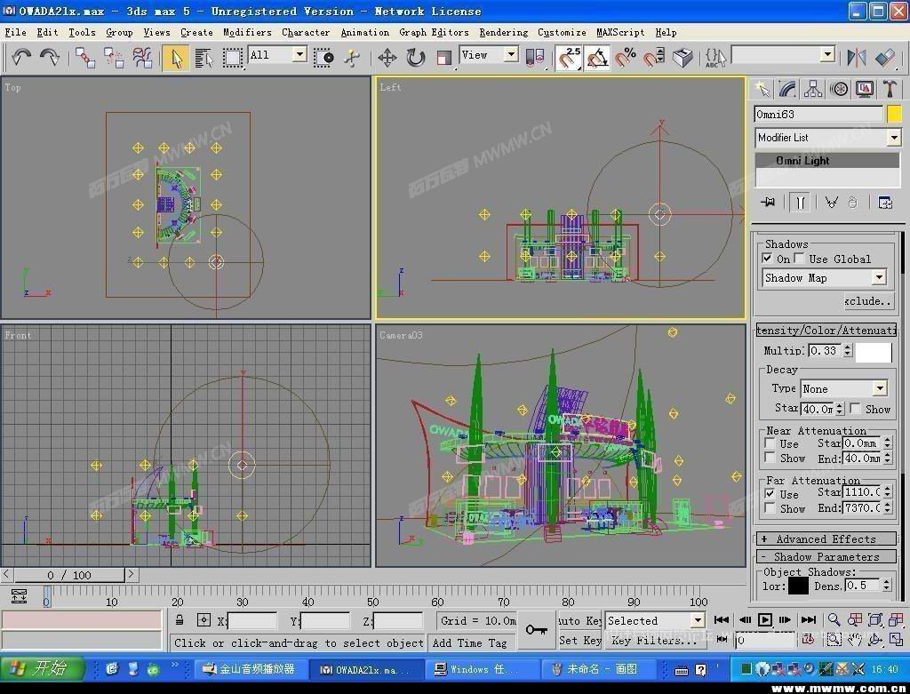The image size is (910, 694).
Task: Activate the Select Object arrow tool
Action: (x=175, y=58)
